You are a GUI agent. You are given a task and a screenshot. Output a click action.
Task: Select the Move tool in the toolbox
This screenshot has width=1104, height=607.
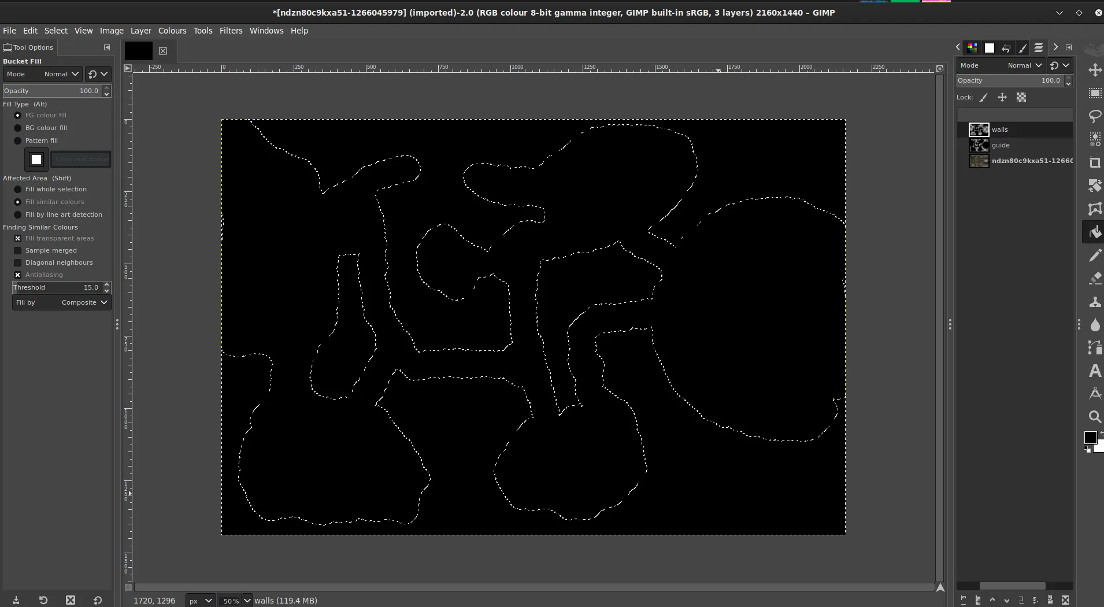coord(1095,71)
